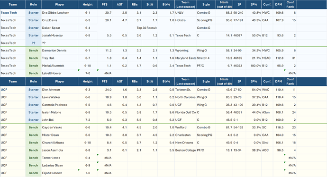Select the Style header in the UCF table
Viewport: 327px width, 177px height.
click(206, 82)
